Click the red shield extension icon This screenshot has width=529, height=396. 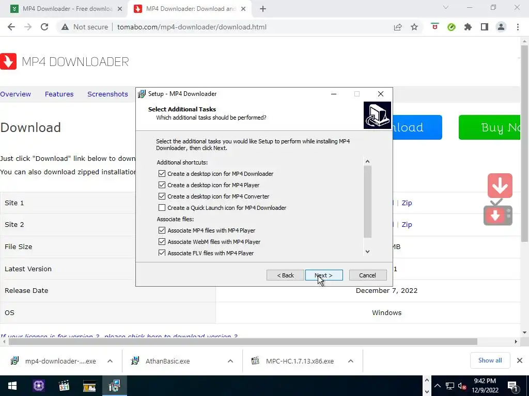pos(435,27)
